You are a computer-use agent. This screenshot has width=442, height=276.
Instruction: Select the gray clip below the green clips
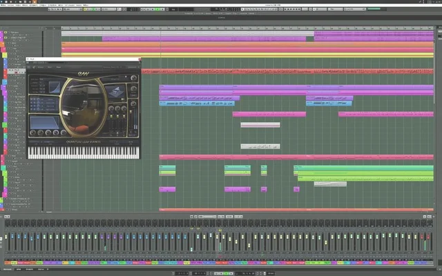[330, 184]
